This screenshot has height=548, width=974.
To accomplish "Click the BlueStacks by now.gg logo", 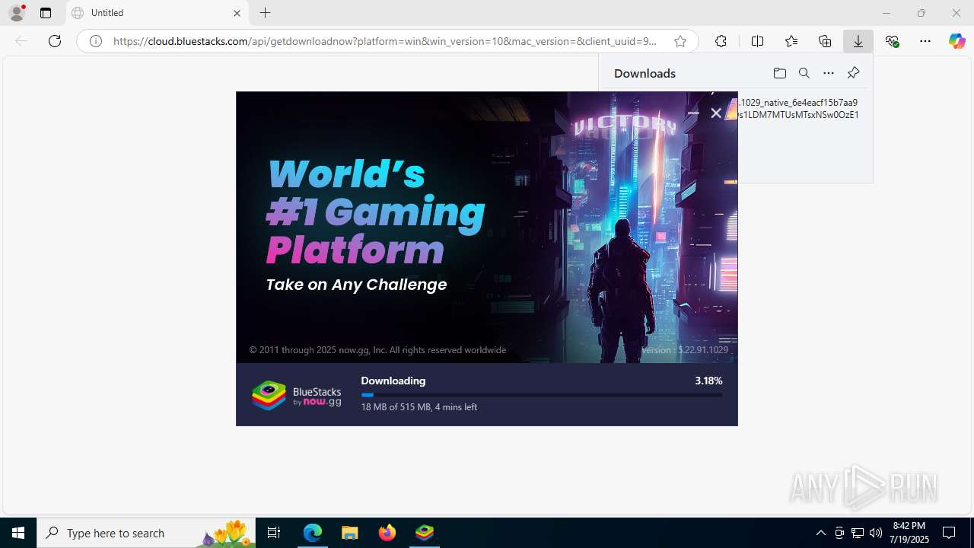I will (x=297, y=396).
